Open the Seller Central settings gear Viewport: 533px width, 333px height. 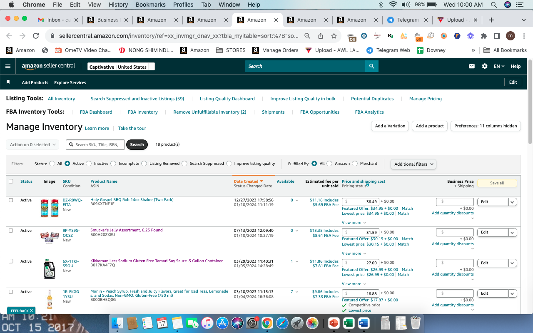pyautogui.click(x=484, y=66)
